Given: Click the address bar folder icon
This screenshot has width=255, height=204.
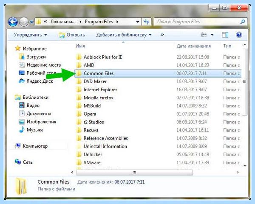Looking at the screenshot, I should point(39,22).
